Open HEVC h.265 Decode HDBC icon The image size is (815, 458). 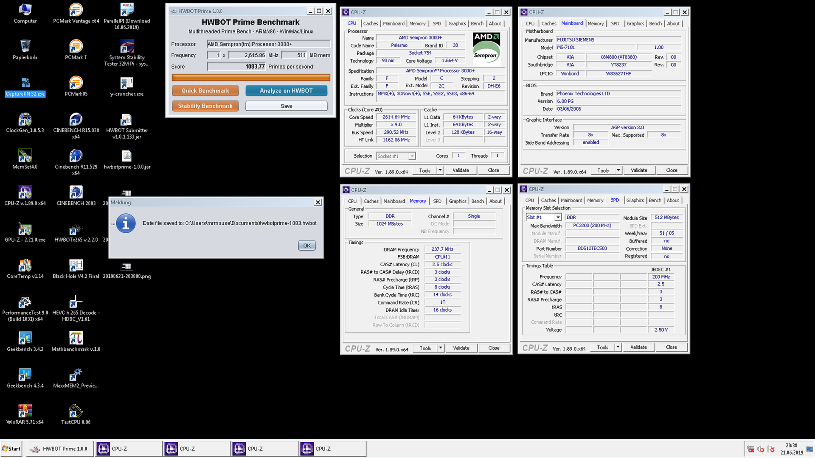[x=76, y=308]
